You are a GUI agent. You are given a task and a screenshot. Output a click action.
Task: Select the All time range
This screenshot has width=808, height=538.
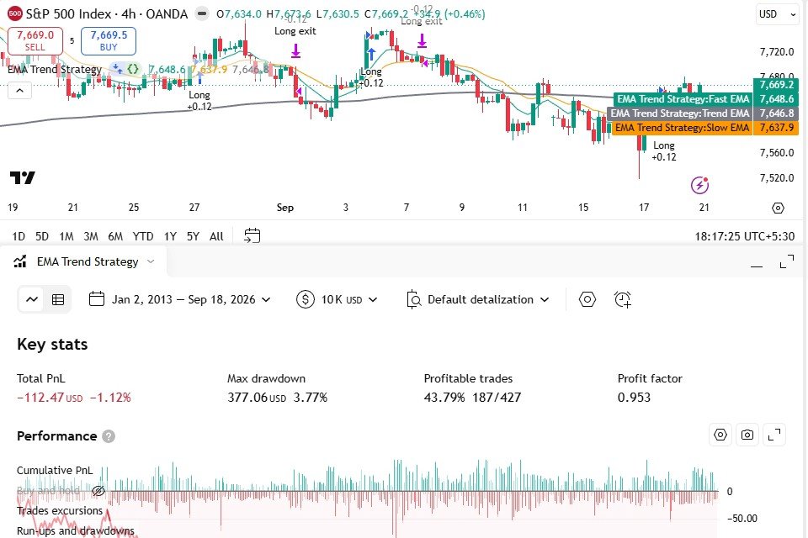click(x=216, y=236)
